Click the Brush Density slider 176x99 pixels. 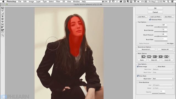[161, 32]
